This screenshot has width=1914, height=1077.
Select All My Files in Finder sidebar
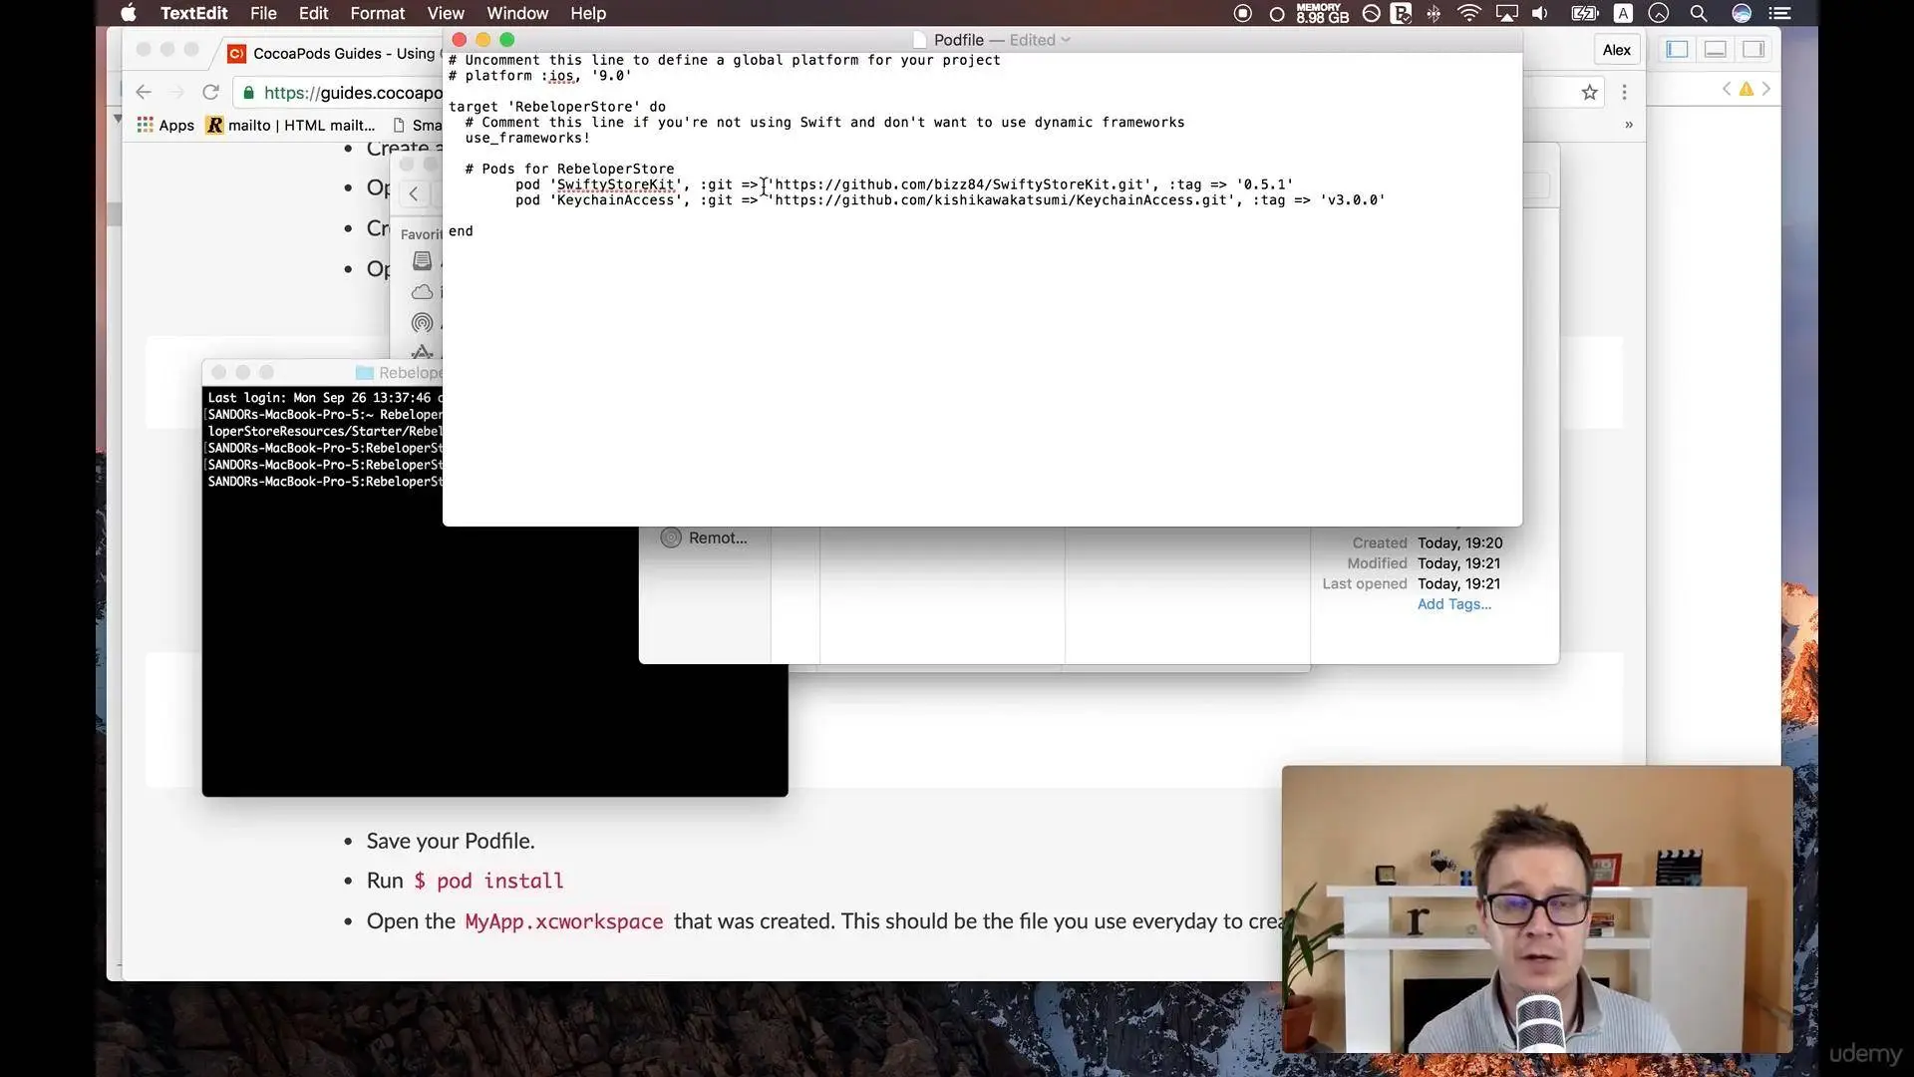point(423,261)
